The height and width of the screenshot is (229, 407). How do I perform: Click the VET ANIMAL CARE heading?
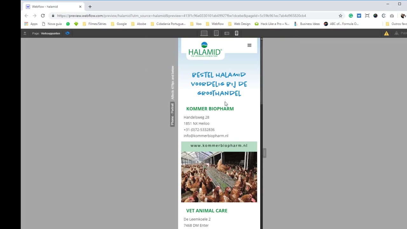207,211
